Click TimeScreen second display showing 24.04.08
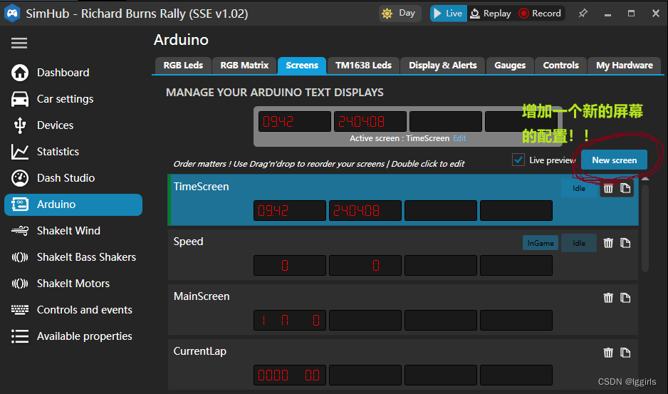The image size is (668, 394). click(365, 211)
